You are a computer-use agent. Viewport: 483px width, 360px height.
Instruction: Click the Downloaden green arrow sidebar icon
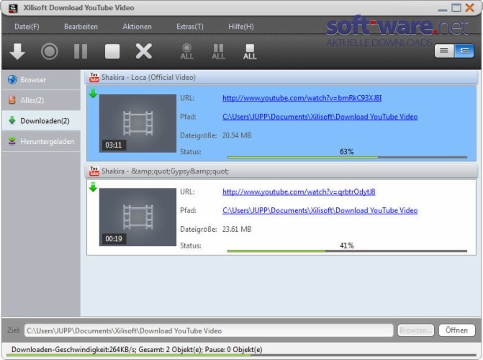click(12, 120)
